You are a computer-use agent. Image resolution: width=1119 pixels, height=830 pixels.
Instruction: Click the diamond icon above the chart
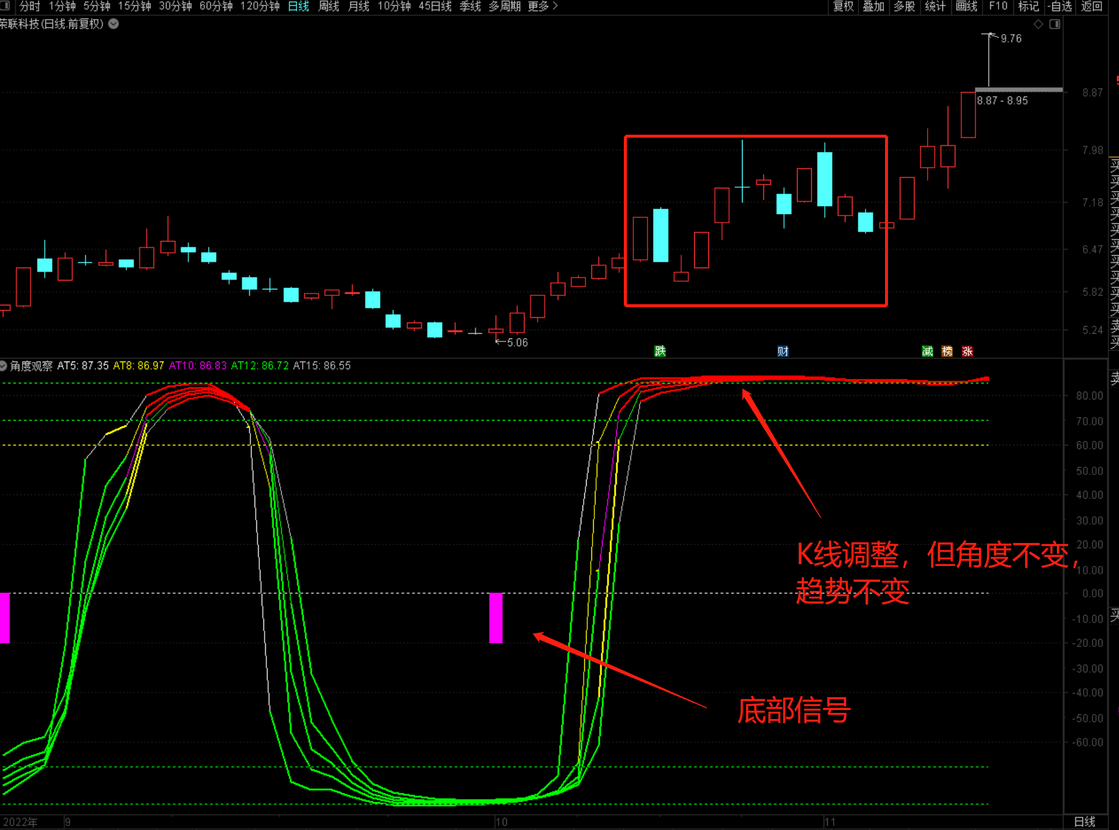tap(1038, 24)
